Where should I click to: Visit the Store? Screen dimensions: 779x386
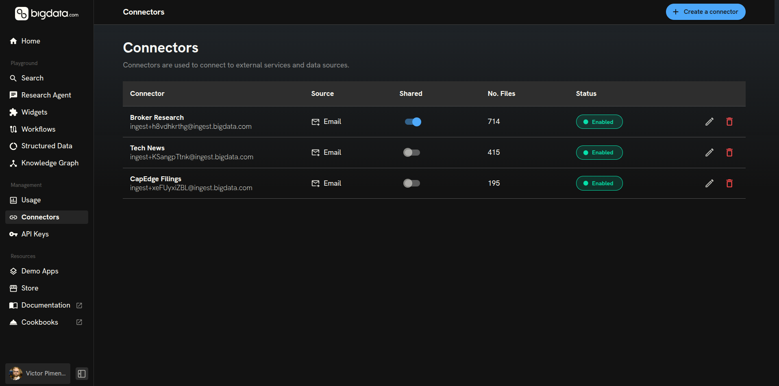click(47, 288)
